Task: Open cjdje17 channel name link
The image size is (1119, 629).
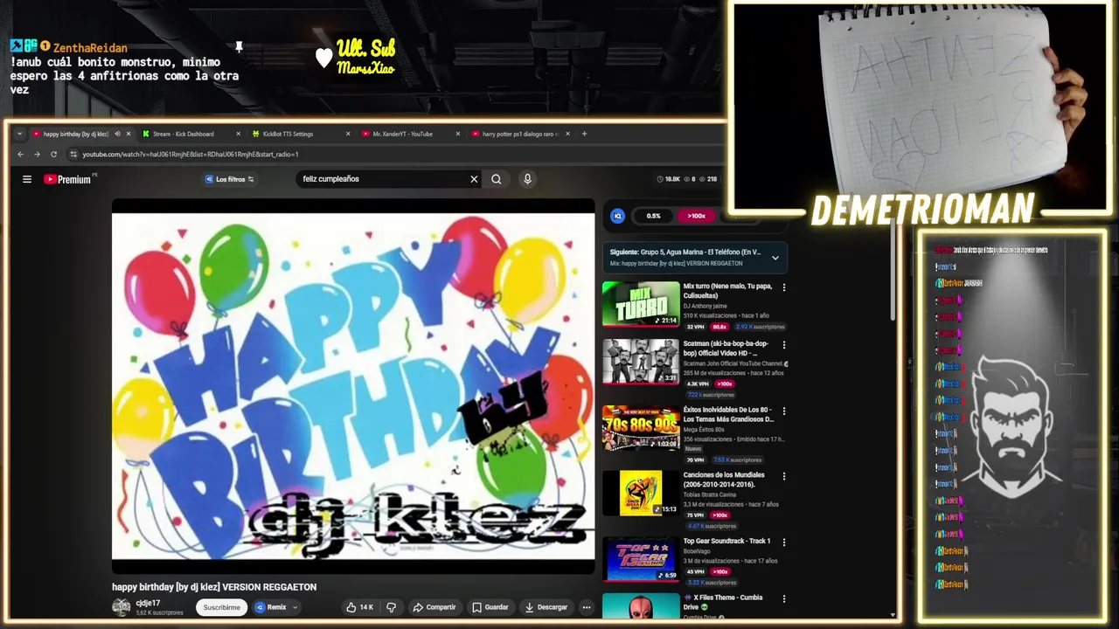Action: (x=148, y=603)
